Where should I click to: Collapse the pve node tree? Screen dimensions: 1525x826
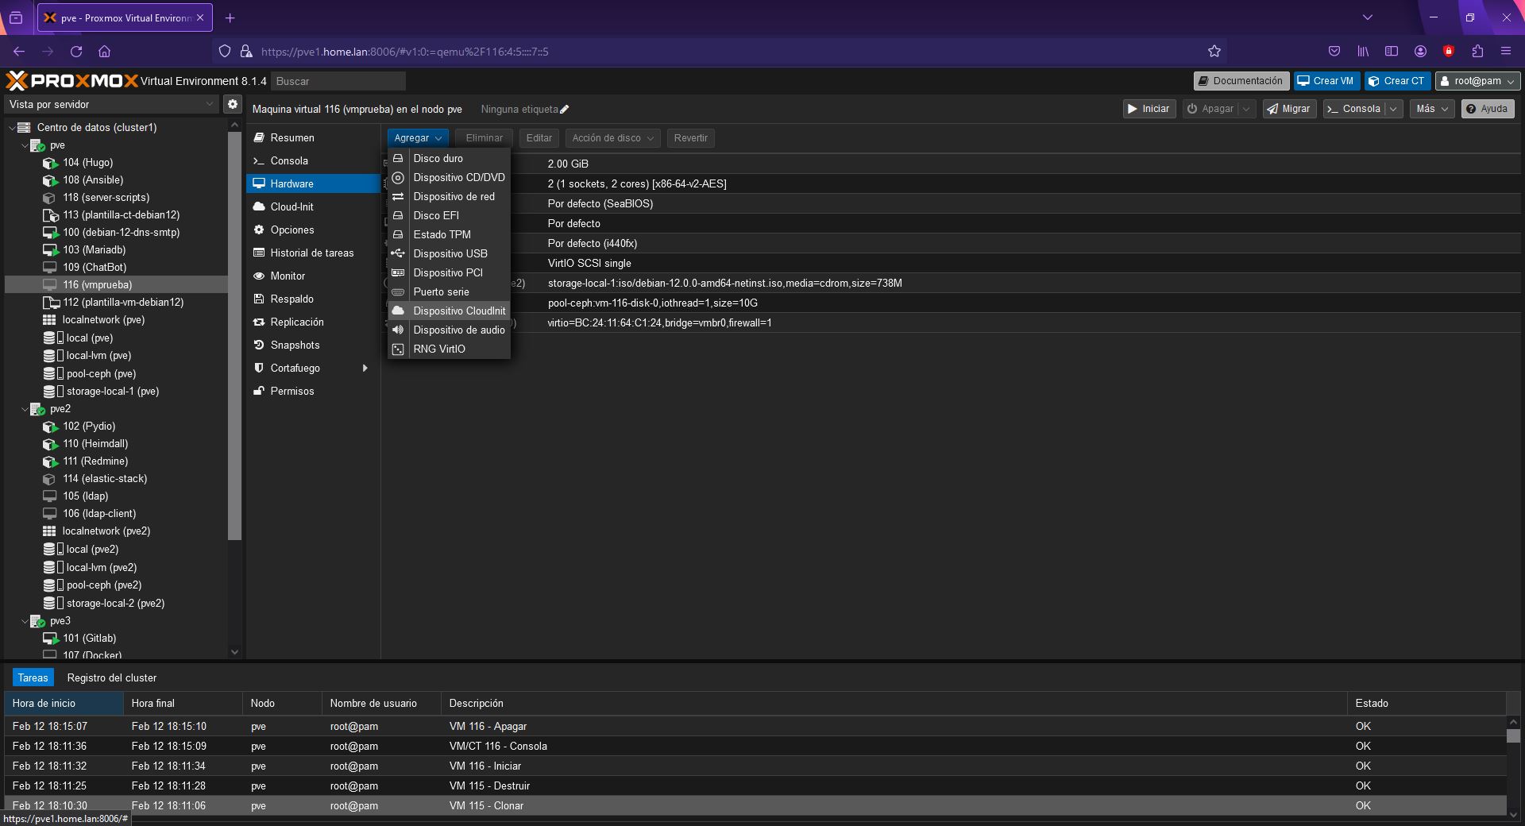click(x=25, y=145)
